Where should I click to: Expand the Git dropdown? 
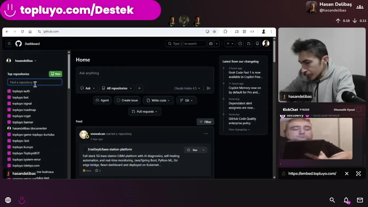pyautogui.click(x=187, y=100)
